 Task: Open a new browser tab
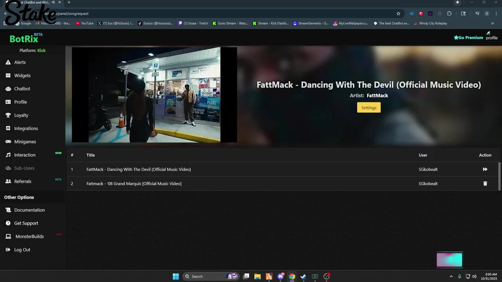69,2
